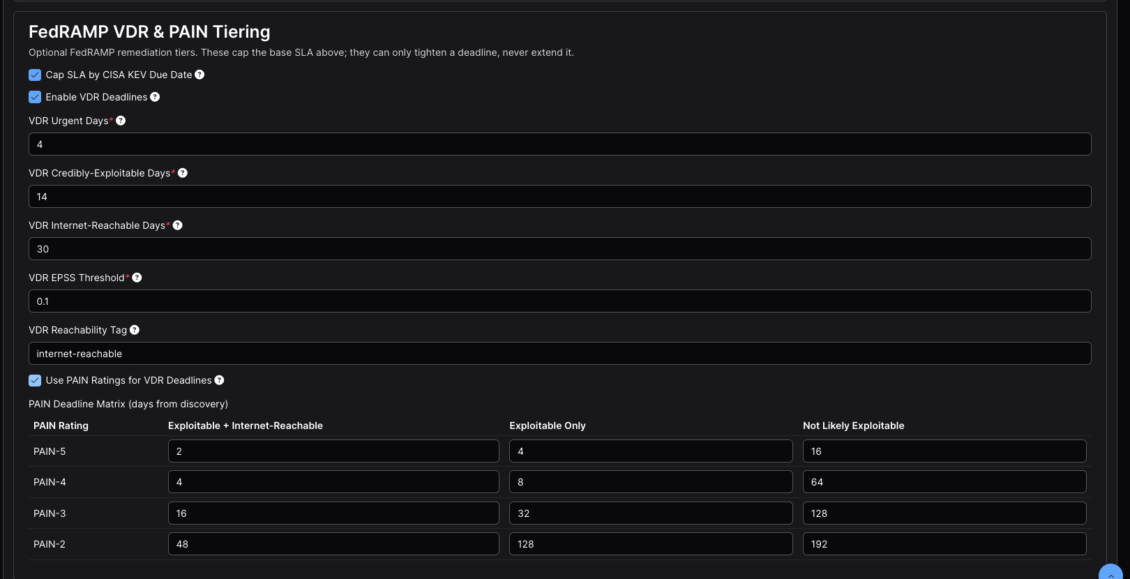Edit PAIN-3 Exploitable + Internet-Reachable days
Screen dimensions: 1130x579
point(333,513)
